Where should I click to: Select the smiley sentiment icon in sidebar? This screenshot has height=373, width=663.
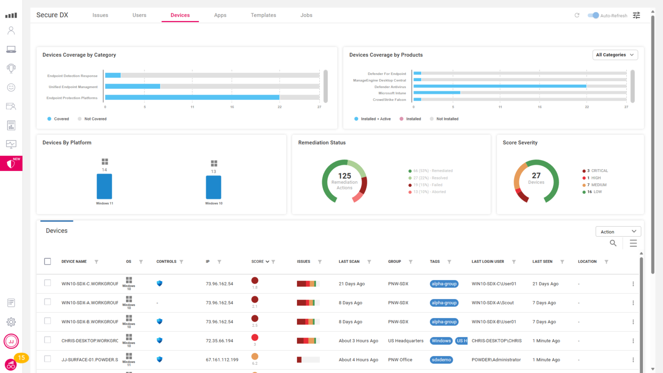[11, 87]
